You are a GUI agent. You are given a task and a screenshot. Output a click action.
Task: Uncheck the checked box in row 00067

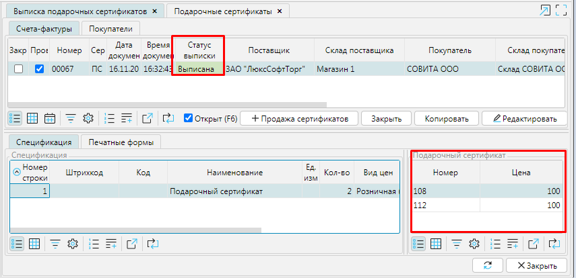40,68
